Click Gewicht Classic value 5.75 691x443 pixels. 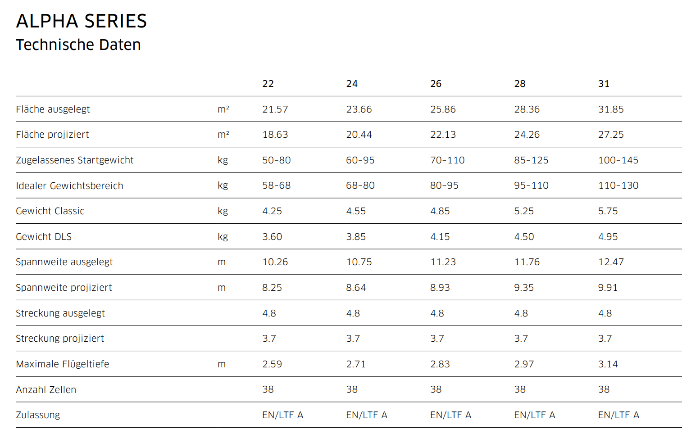608,211
